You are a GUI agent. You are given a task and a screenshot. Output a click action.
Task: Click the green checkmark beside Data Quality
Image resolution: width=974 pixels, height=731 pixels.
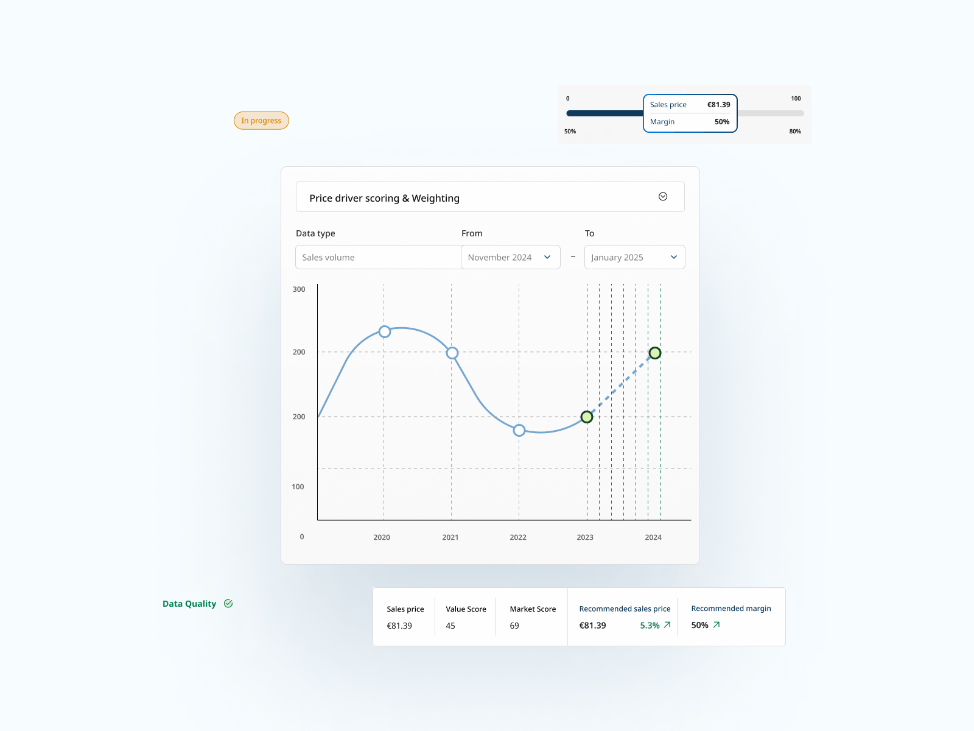click(x=228, y=603)
